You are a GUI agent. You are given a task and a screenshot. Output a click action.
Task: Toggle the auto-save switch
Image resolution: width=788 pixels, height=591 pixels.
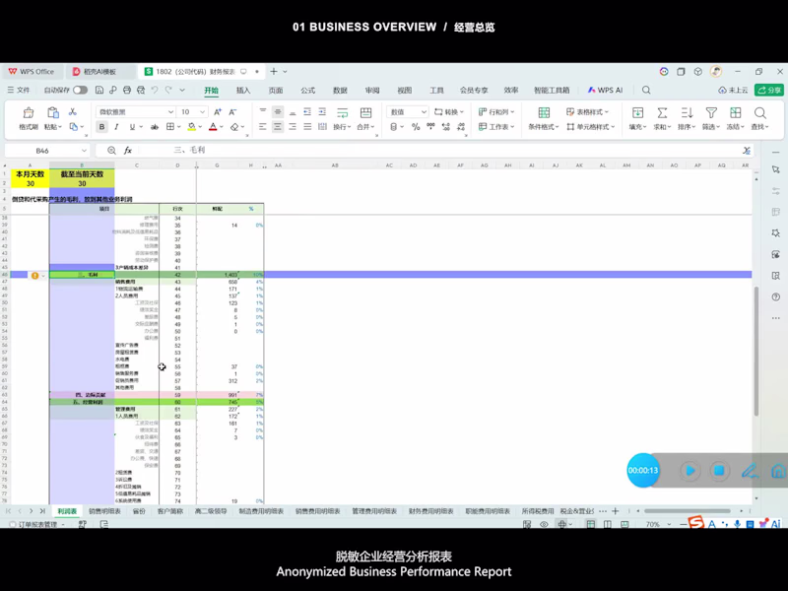(80, 90)
